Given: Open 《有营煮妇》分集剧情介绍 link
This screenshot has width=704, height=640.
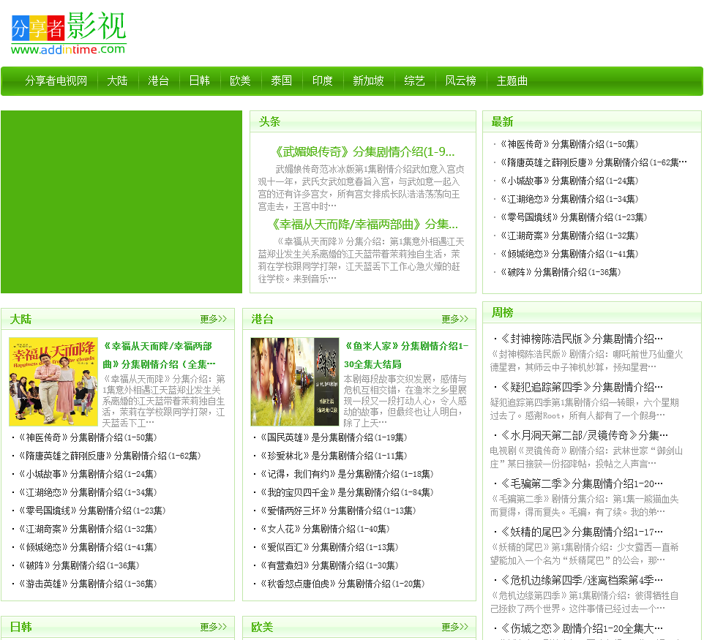Looking at the screenshot, I should tap(329, 565).
